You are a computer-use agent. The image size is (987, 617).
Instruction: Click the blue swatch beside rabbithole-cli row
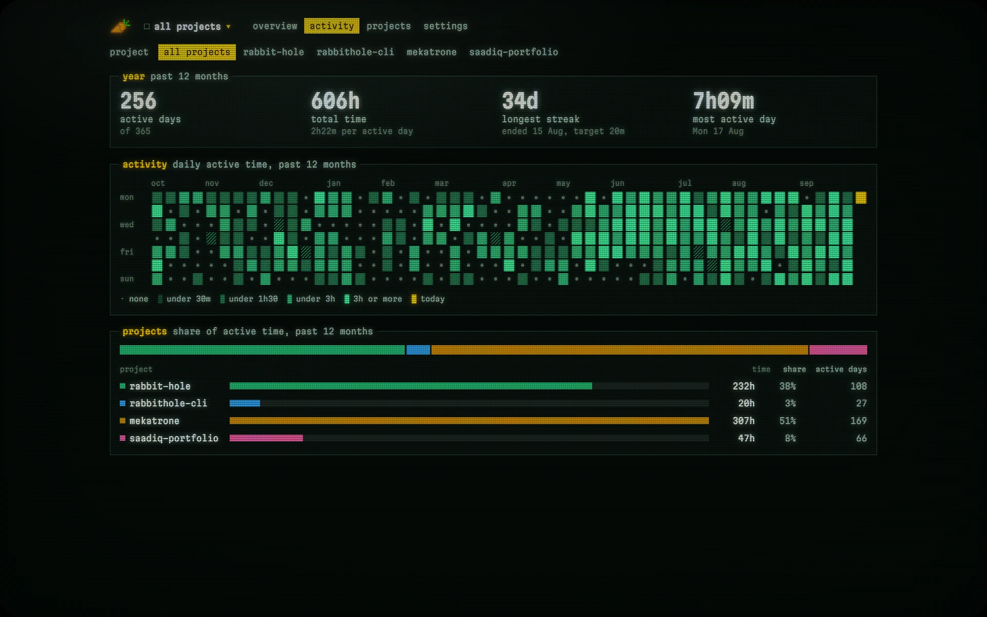click(x=122, y=404)
